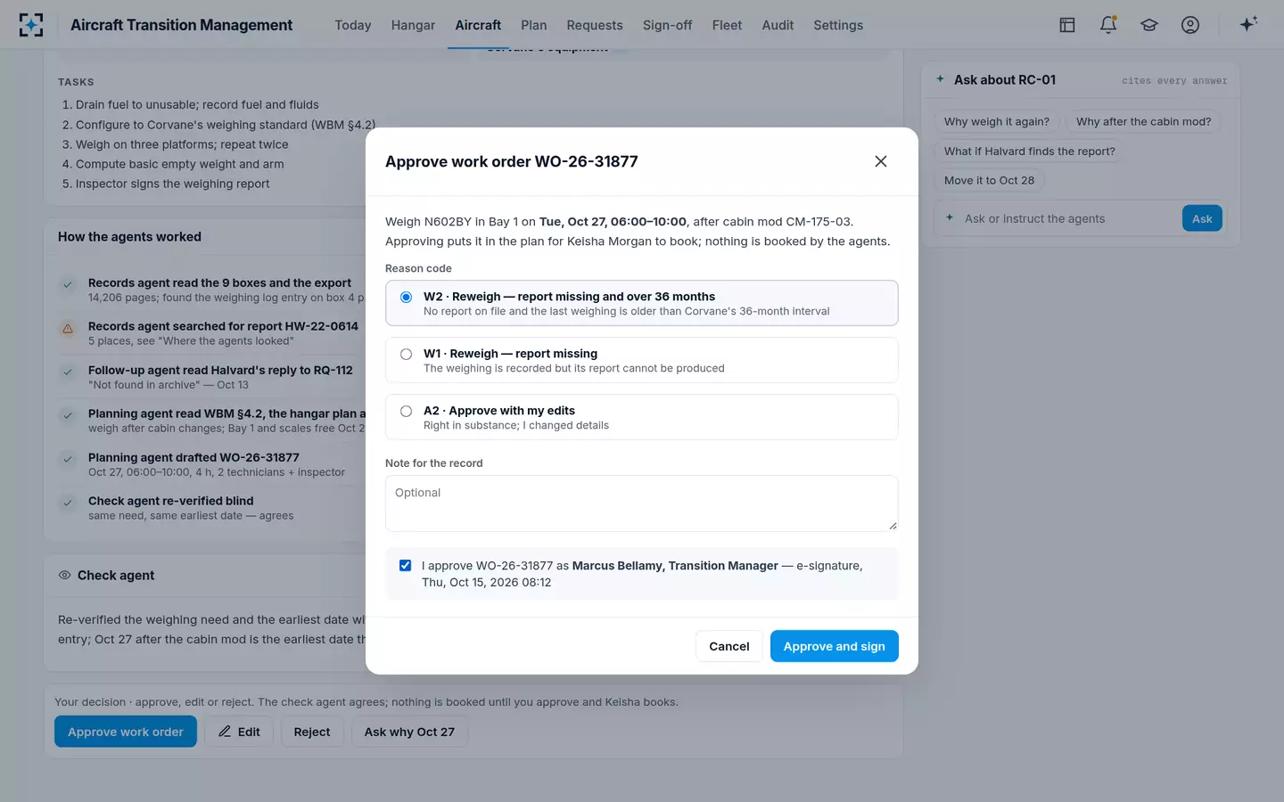Click Approve and sign
This screenshot has height=802, width=1284.
point(835,646)
